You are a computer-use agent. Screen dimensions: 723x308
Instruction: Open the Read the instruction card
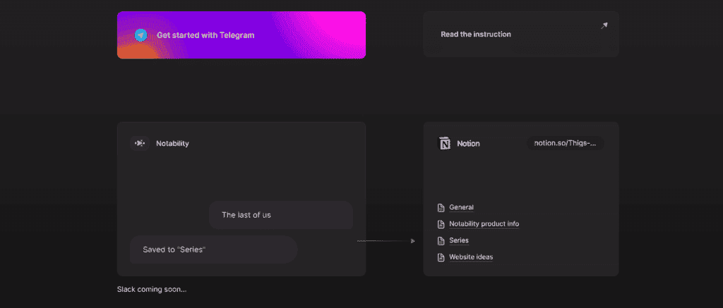point(521,34)
